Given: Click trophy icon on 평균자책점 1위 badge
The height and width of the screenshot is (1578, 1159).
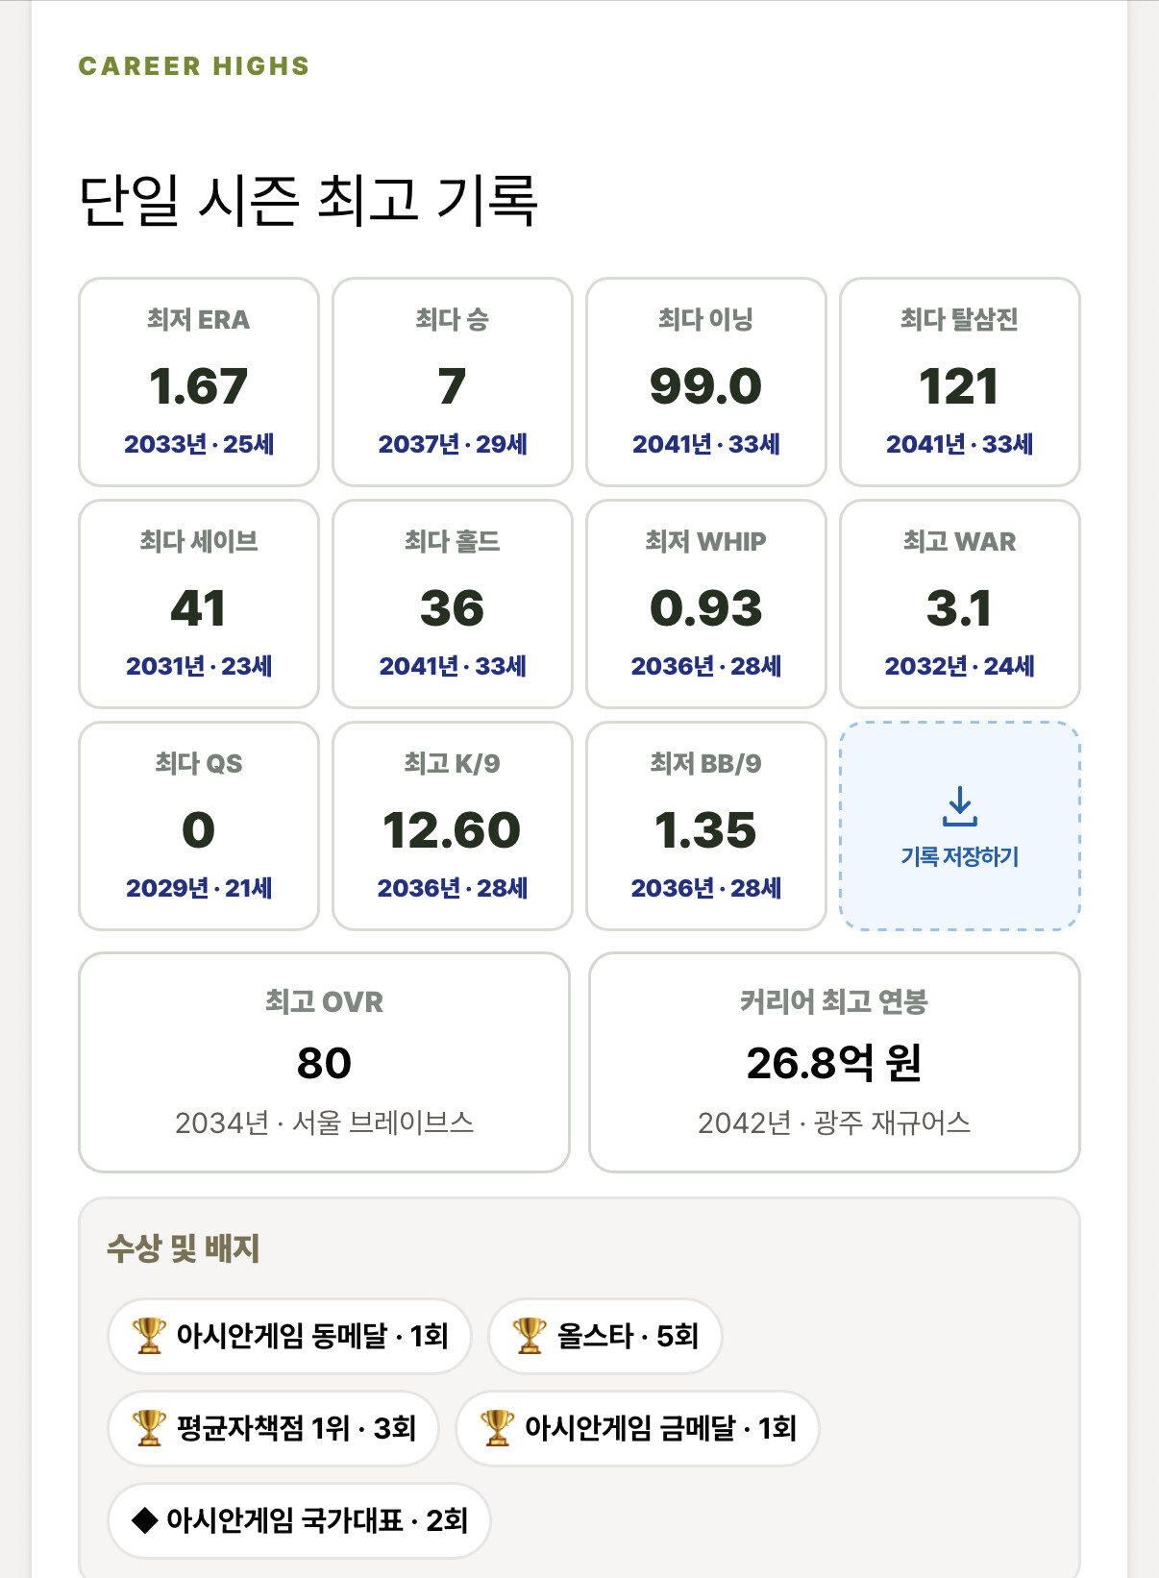Looking at the screenshot, I should tap(149, 1428).
